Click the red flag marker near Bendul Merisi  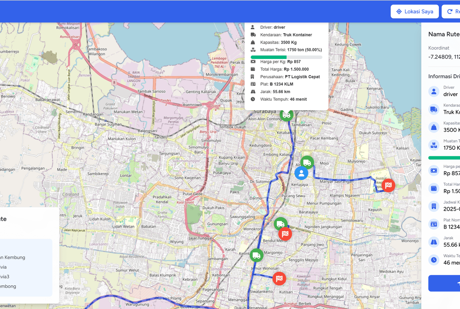285,234
